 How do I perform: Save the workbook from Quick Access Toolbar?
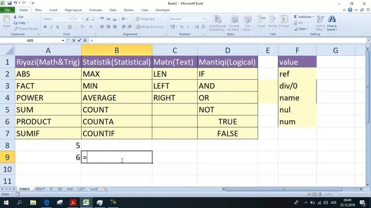[9, 3]
